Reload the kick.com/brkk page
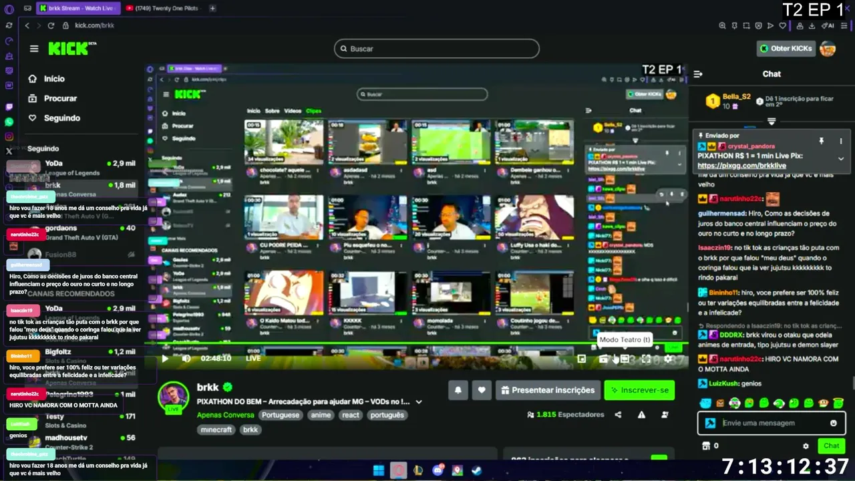 pyautogui.click(x=51, y=25)
